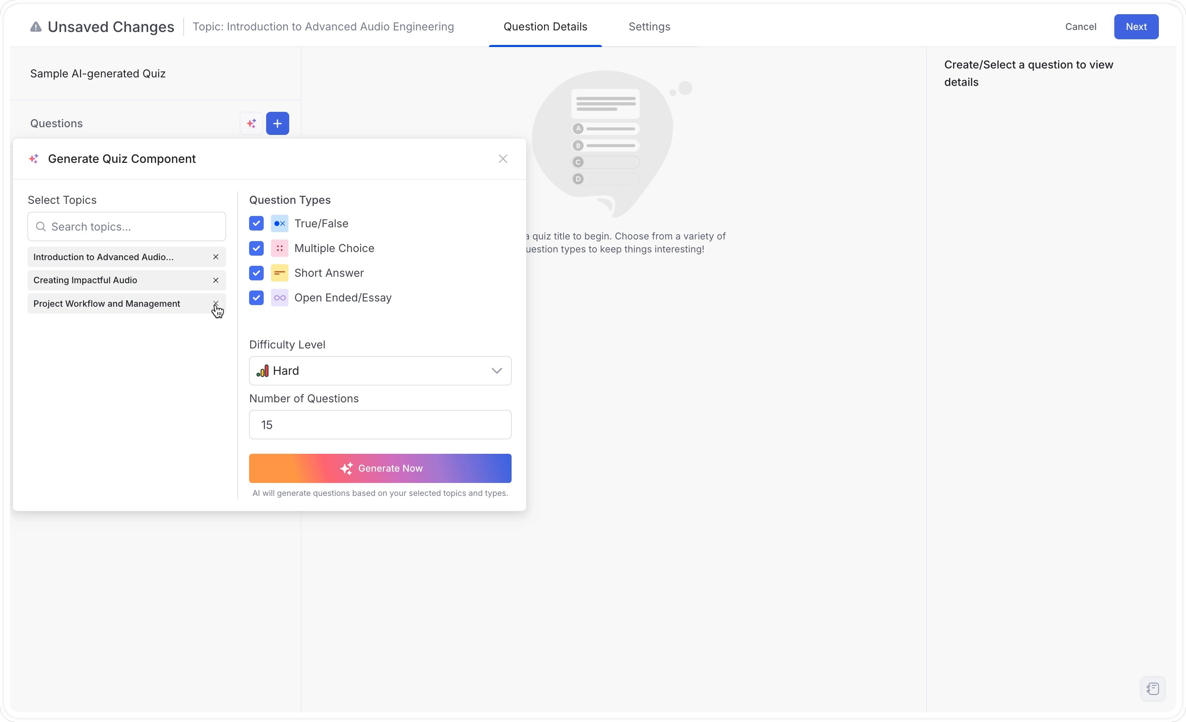Close the Generate Quiz Component dialog
This screenshot has height=722, width=1186.
tap(503, 159)
